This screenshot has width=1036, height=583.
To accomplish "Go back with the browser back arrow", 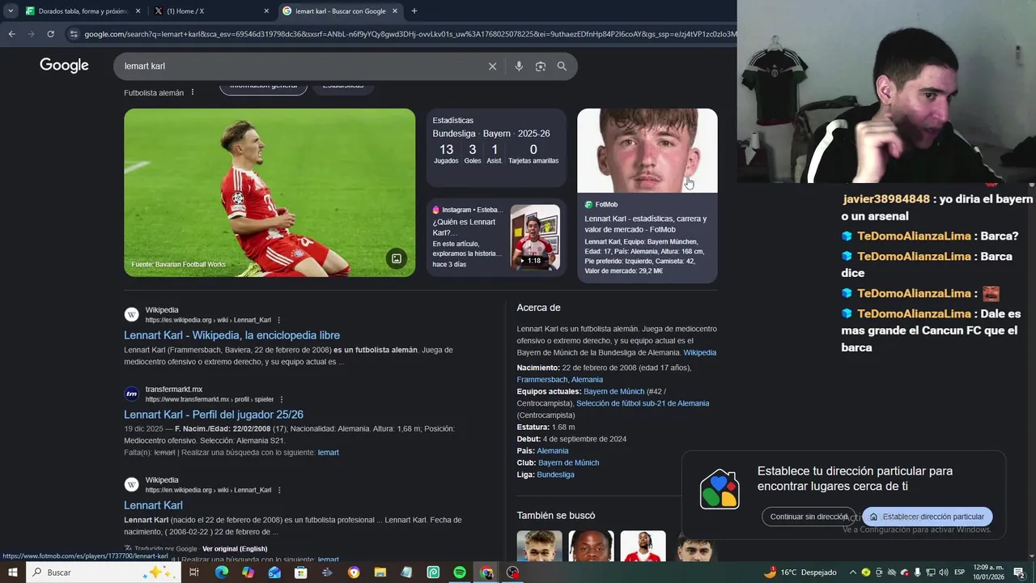I will 11,34.
